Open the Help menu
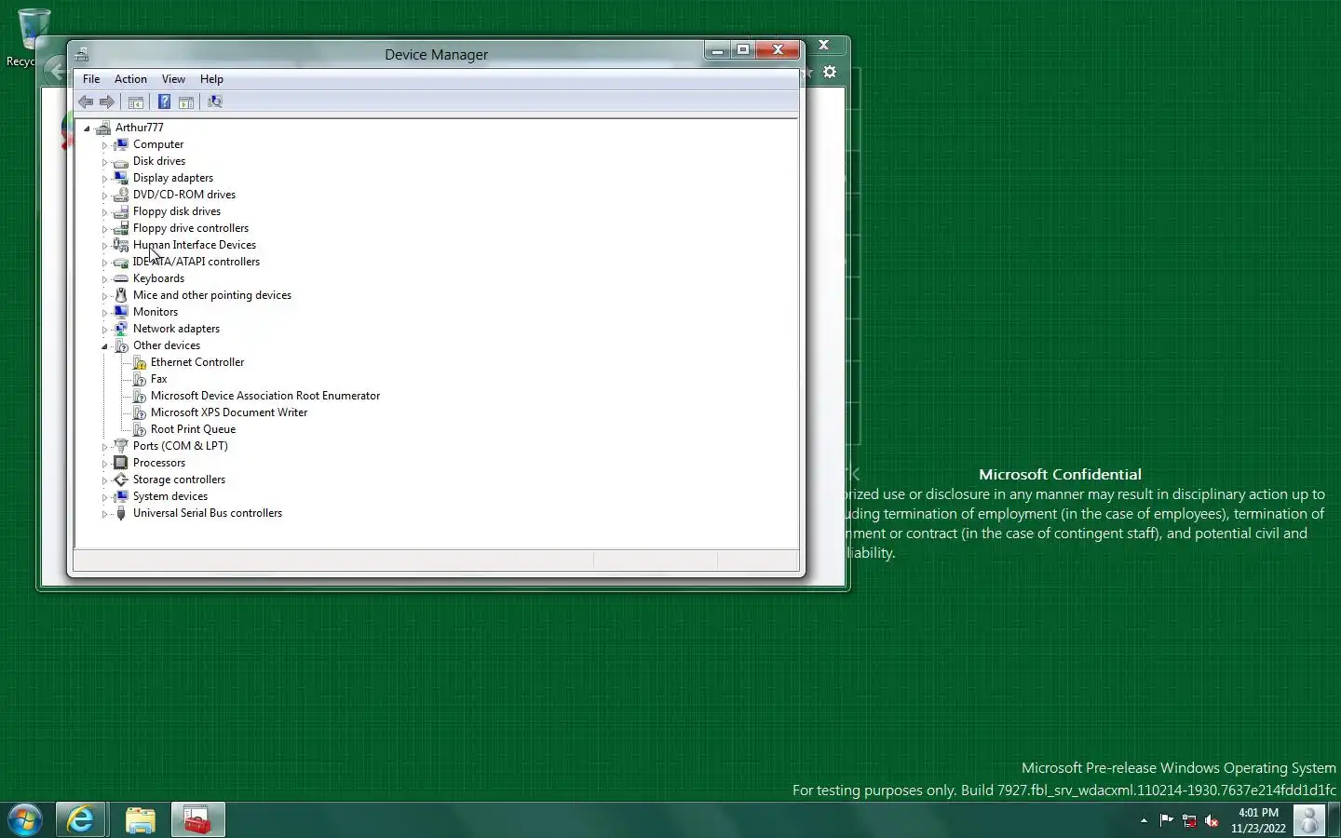 click(x=211, y=79)
